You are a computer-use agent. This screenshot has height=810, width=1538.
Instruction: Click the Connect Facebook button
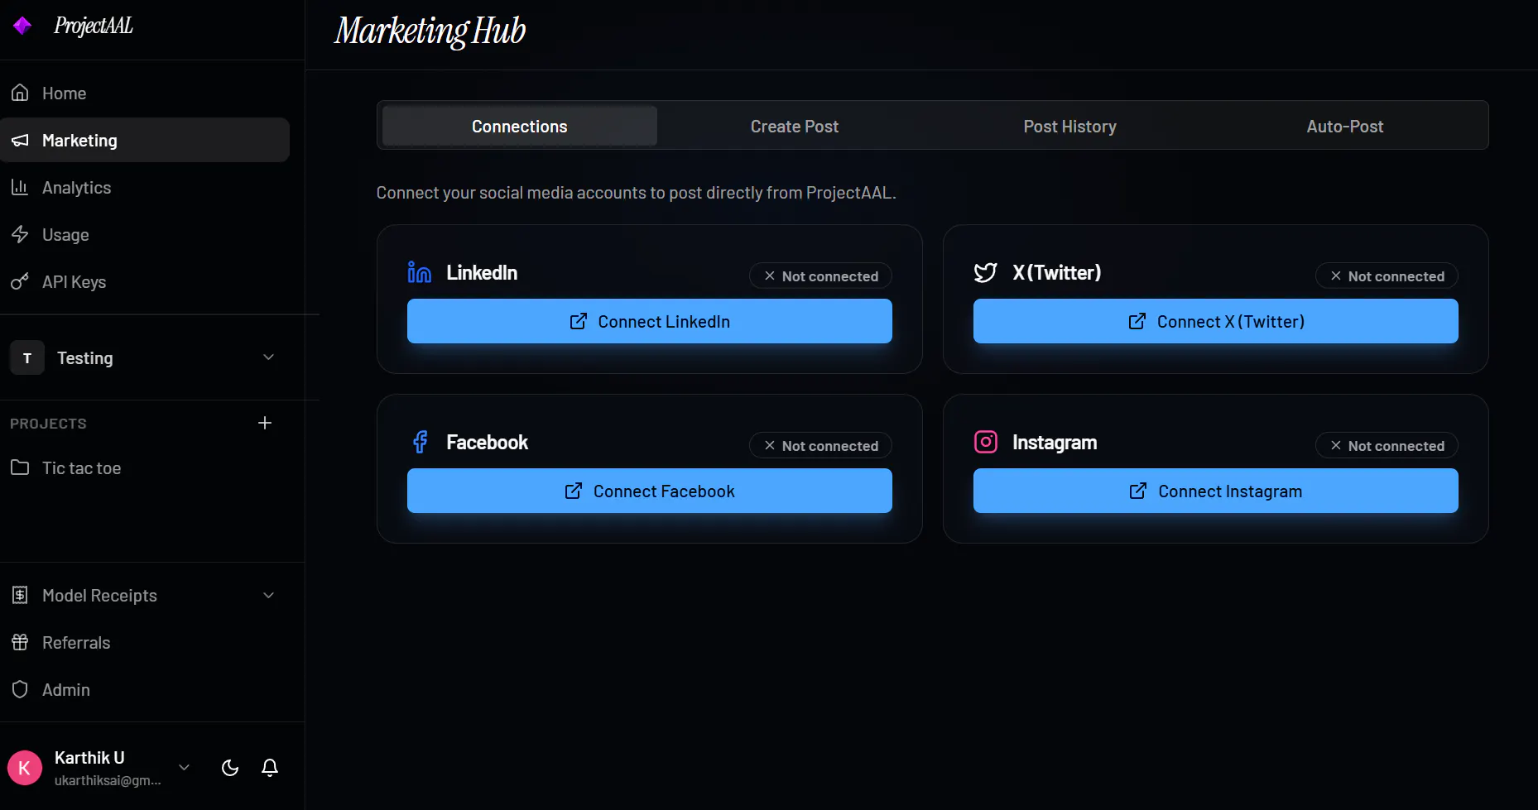pos(650,491)
